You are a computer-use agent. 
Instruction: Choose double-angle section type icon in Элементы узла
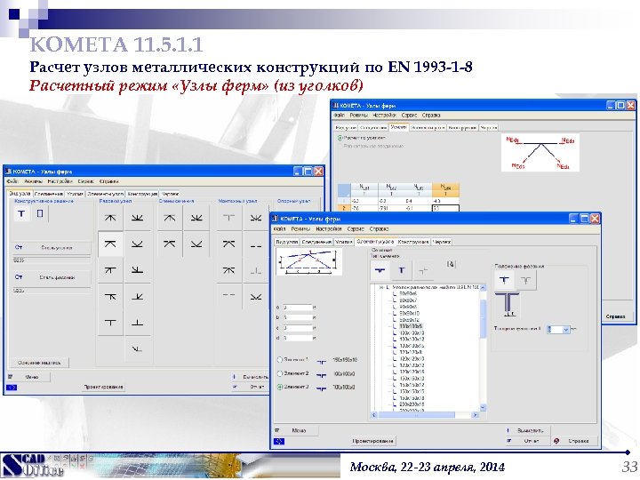[x=380, y=270]
